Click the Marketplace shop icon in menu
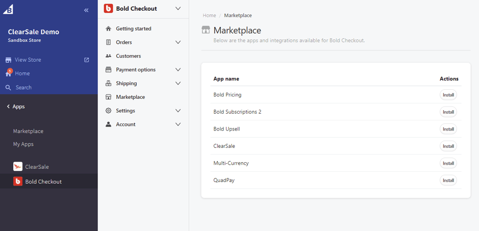This screenshot has height=231, width=479. [108, 97]
